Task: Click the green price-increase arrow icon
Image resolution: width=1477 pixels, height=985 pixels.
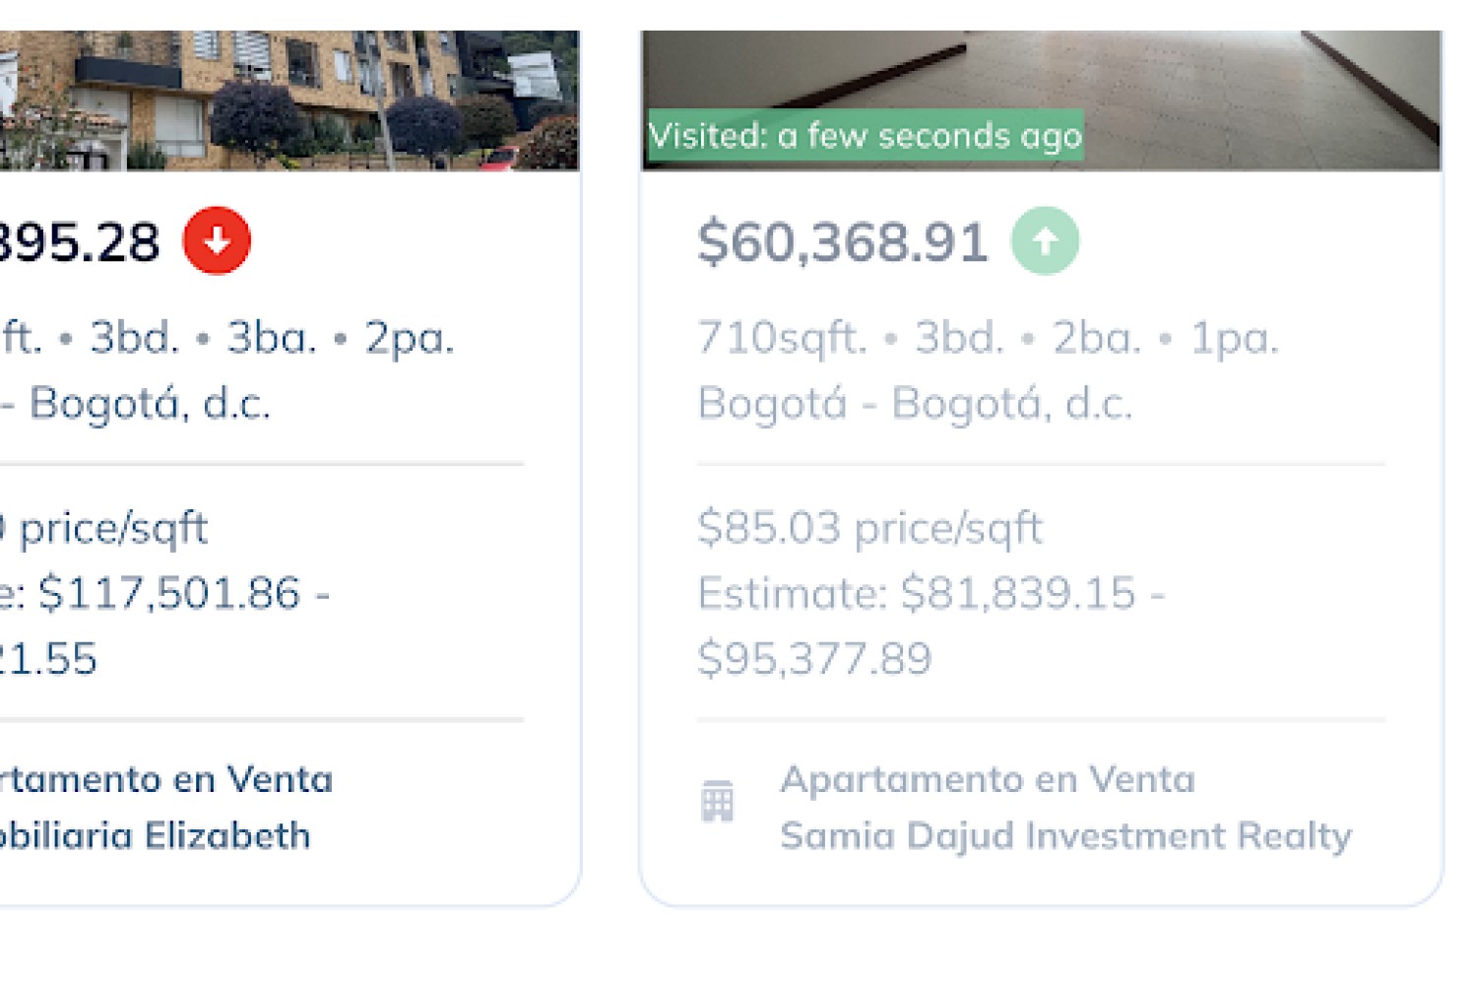Action: (1045, 240)
